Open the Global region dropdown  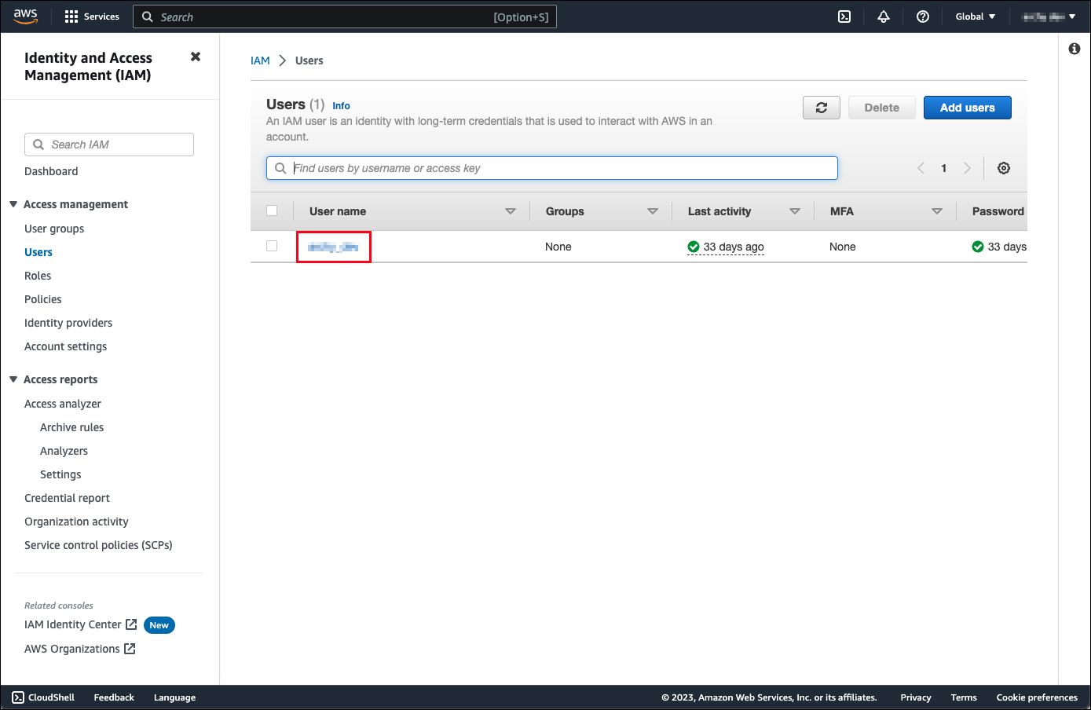976,16
